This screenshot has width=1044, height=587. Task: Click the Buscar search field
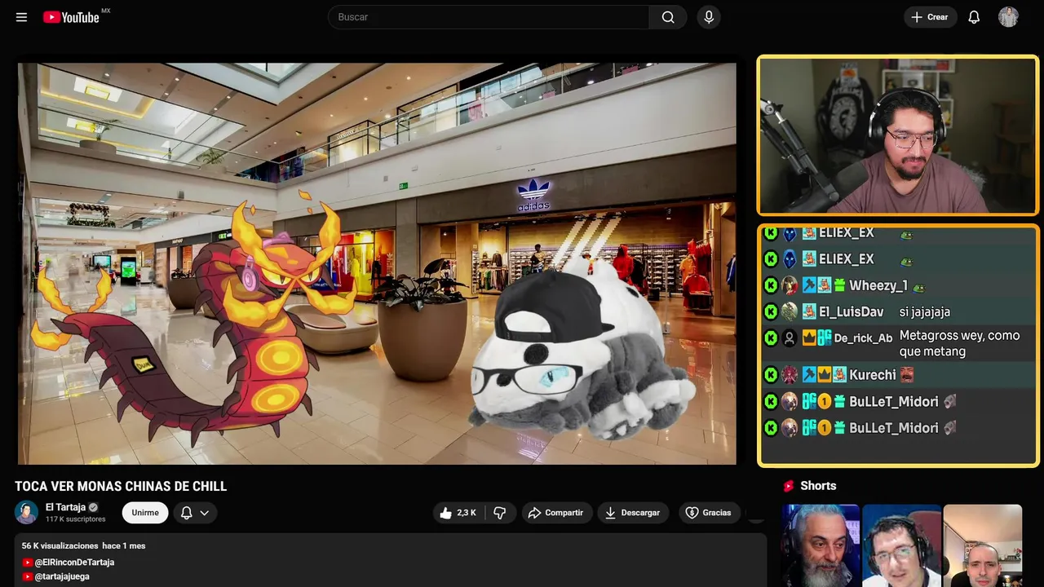pyautogui.click(x=489, y=17)
